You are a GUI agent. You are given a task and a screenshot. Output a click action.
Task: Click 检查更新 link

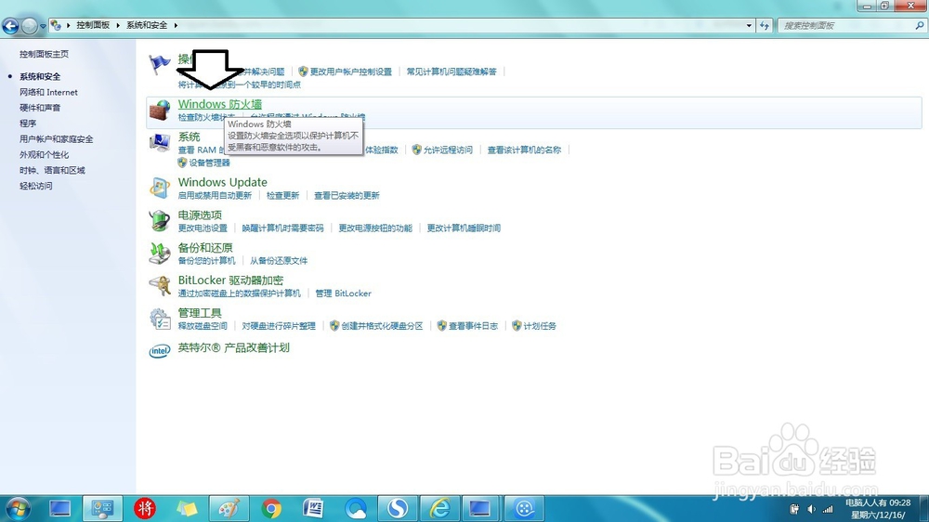[x=282, y=196]
